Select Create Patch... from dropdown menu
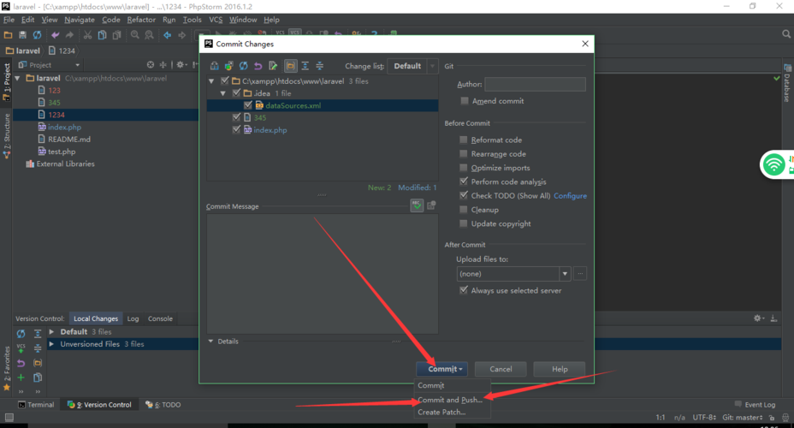 (441, 413)
